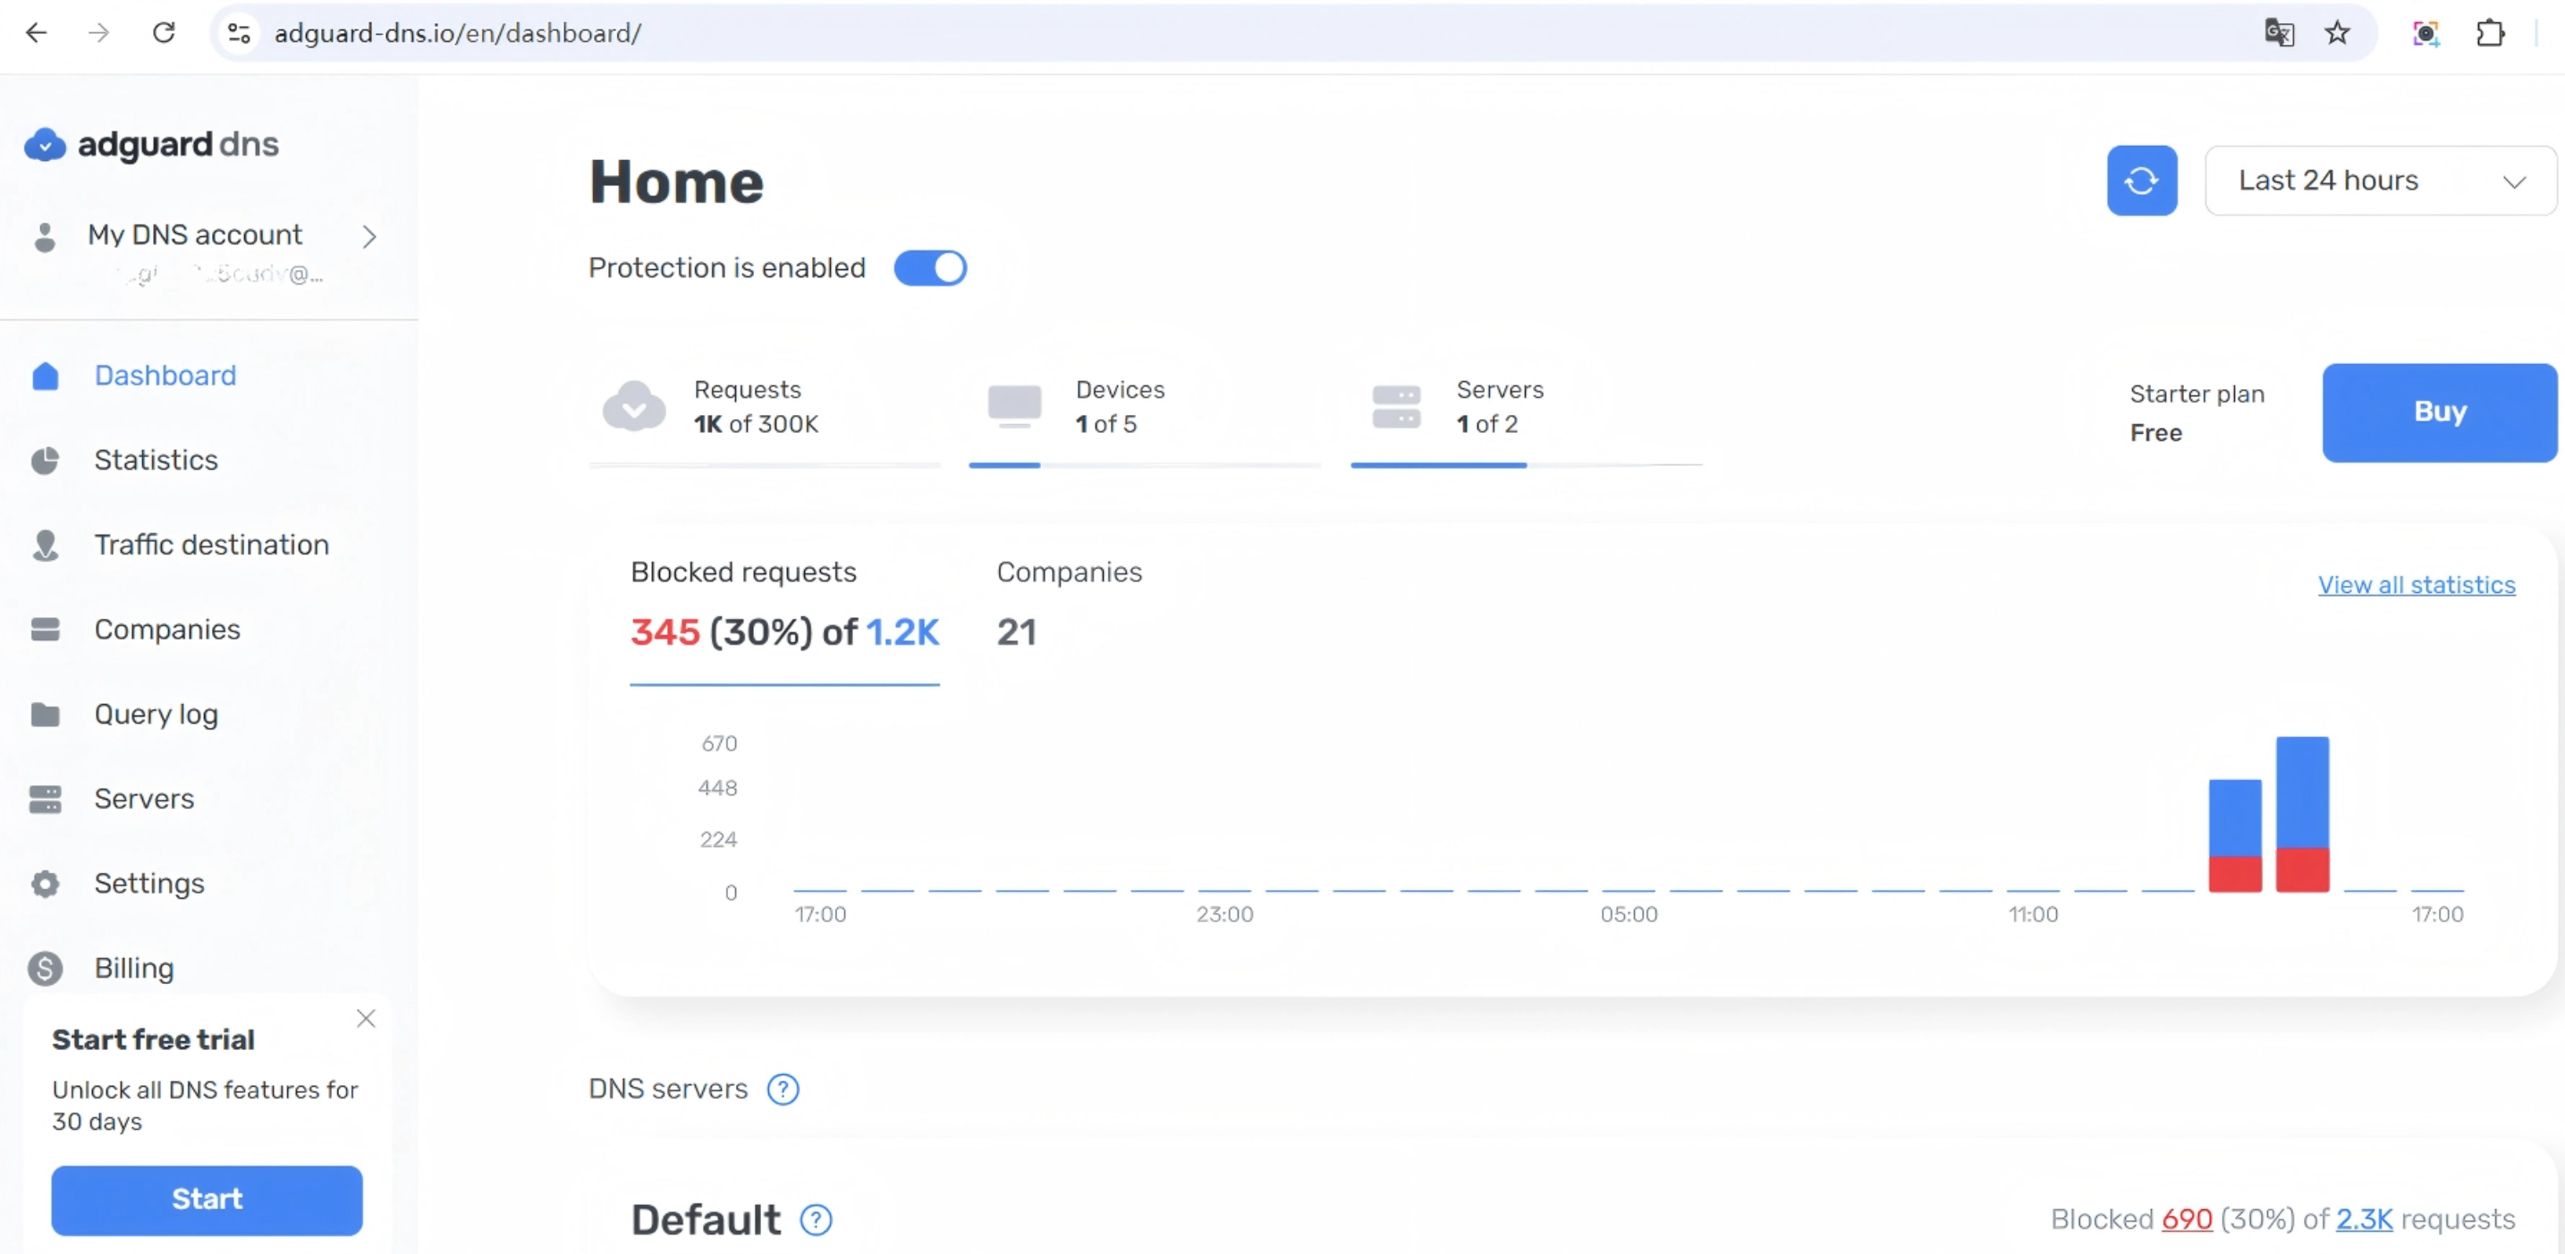The image size is (2565, 1254).
Task: Open Servers in sidebar menu
Action: coord(144,799)
